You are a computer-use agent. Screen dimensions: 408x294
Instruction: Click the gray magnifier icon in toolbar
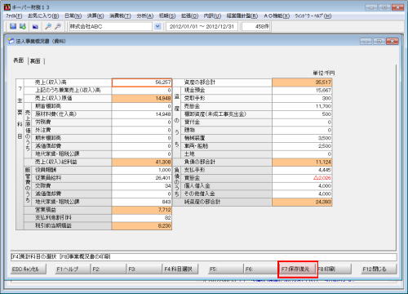coord(58,26)
